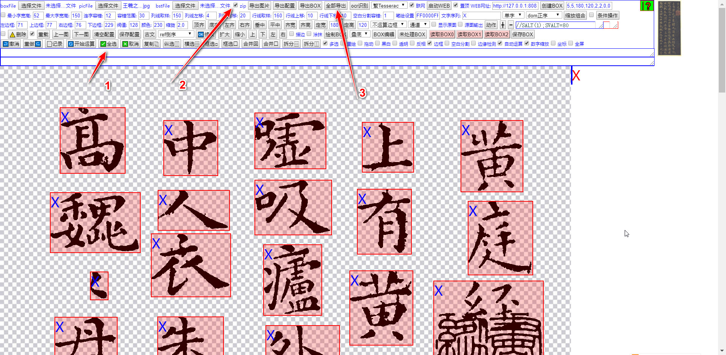This screenshot has height=355, width=726.
Task: Click the 导出图片 export image button
Action: pos(259,6)
